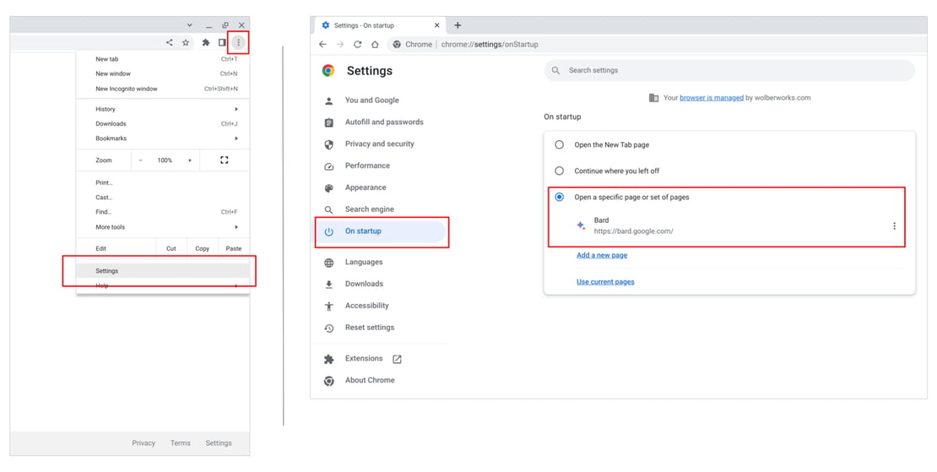Select On startup in sidebar

click(x=381, y=231)
